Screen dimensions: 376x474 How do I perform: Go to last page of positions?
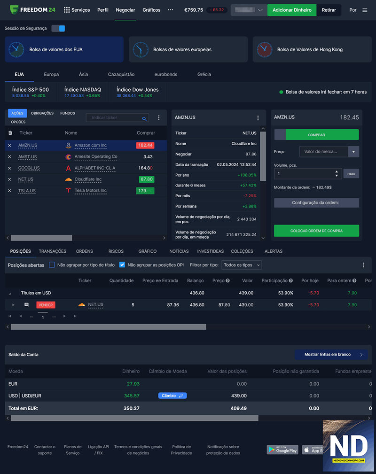(75, 316)
